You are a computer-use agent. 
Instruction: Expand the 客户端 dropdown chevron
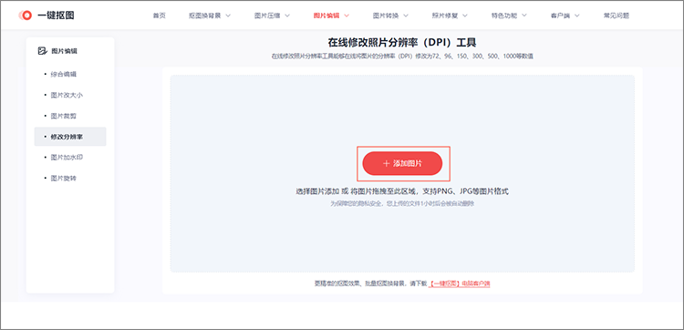[x=577, y=15]
